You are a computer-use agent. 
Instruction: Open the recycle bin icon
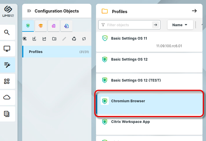74,39
